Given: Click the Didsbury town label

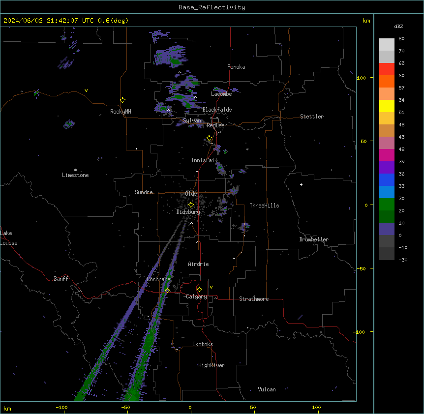Looking at the screenshot, I should [x=188, y=212].
